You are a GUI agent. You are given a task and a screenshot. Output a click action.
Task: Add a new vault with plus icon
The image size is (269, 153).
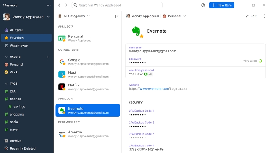click(48, 57)
